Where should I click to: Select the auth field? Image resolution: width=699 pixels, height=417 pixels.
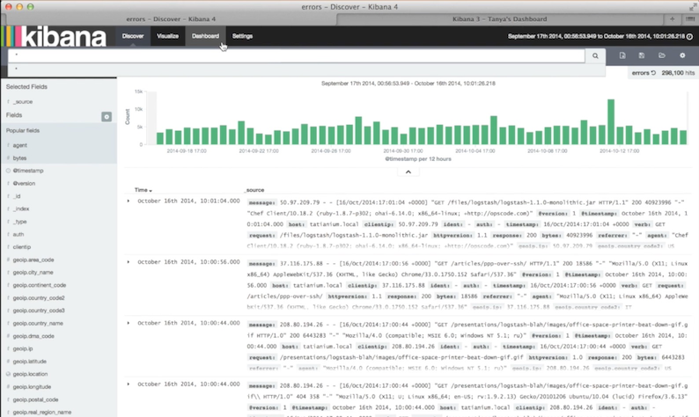[x=18, y=234]
